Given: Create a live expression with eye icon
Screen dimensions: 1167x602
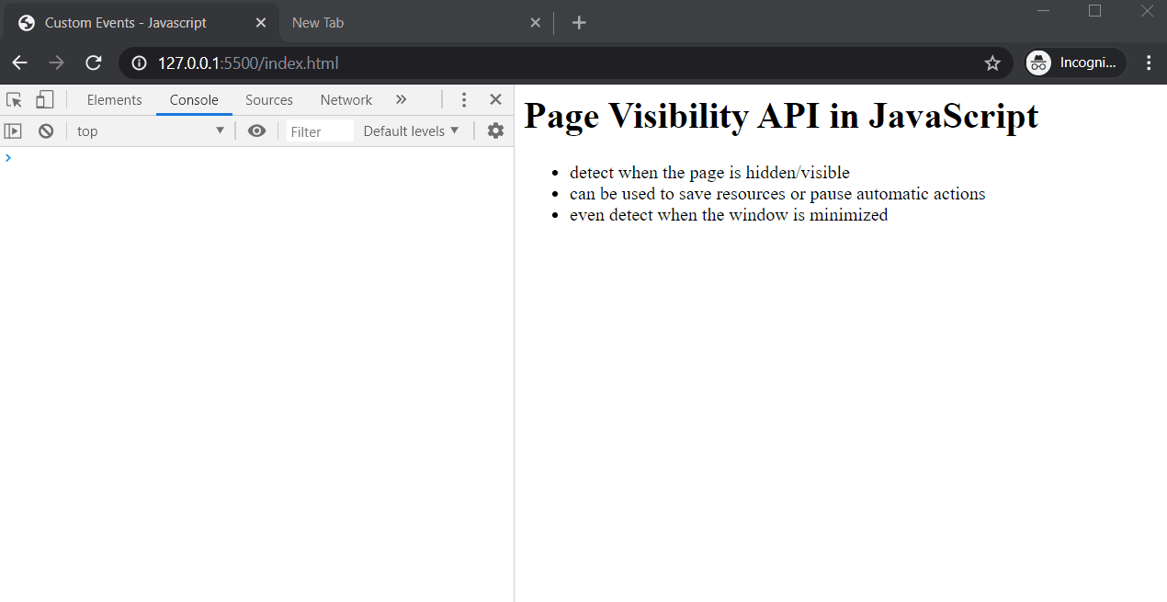Looking at the screenshot, I should [x=257, y=131].
